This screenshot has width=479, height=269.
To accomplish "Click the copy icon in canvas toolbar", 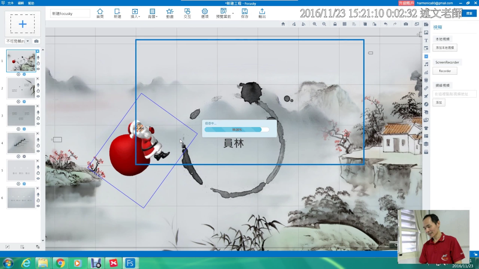I will [x=365, y=24].
